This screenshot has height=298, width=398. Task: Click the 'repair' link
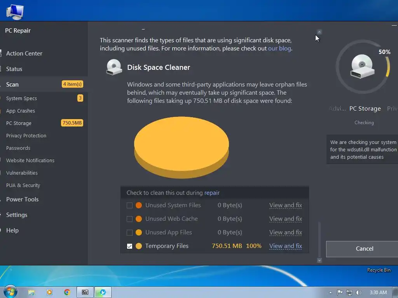(x=212, y=193)
